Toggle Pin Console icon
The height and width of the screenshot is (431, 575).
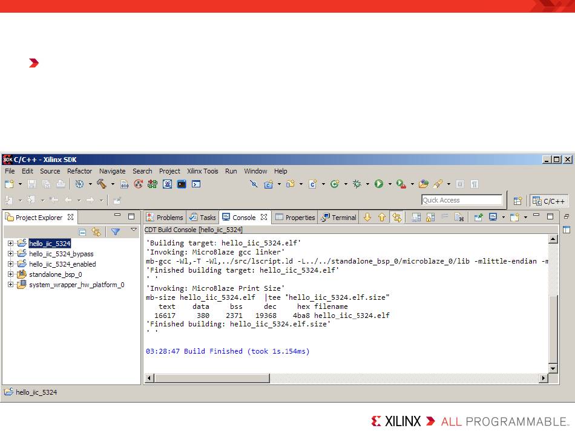(x=478, y=218)
